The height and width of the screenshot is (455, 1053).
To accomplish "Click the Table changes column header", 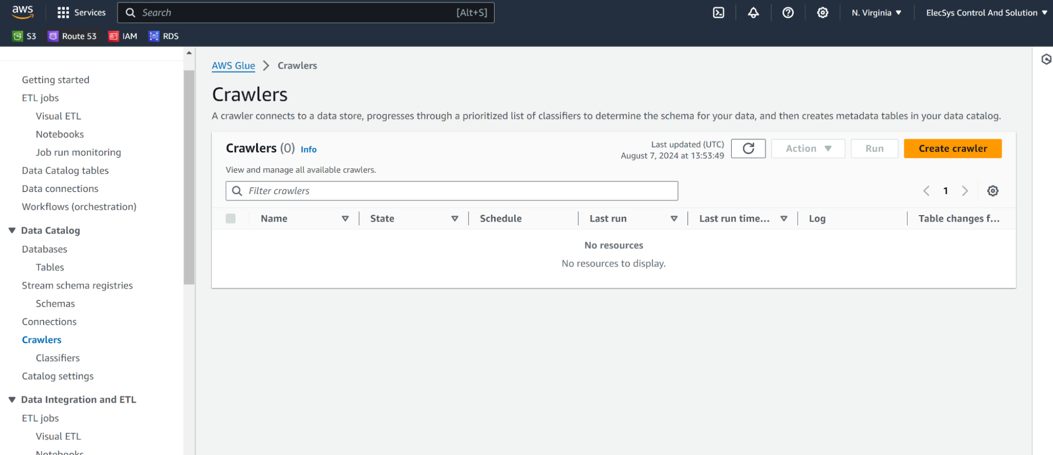I will pyautogui.click(x=959, y=219).
